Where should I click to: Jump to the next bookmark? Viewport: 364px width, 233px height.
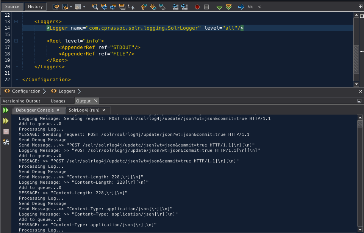point(153,6)
